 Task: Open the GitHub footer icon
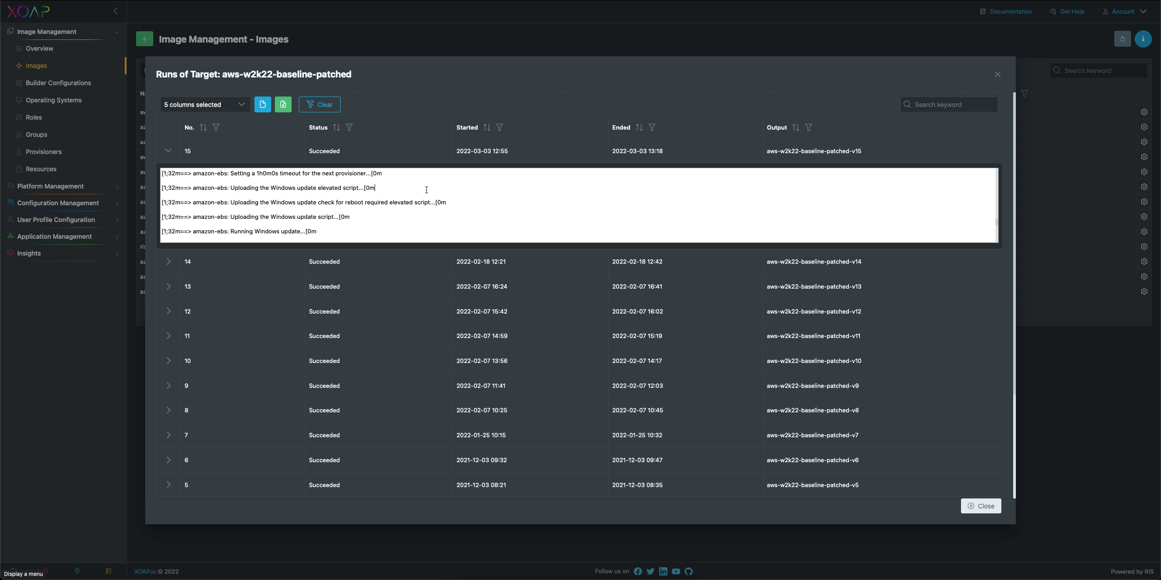point(689,571)
